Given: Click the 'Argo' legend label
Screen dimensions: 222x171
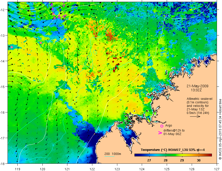Looking at the screenshot, I should pyautogui.click(x=169, y=125).
